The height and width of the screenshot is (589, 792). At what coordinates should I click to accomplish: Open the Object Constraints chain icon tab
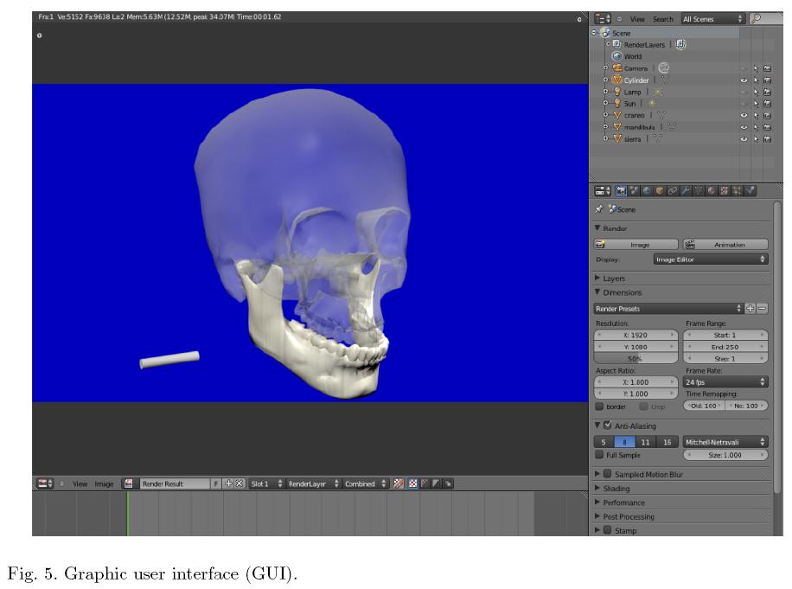pyautogui.click(x=671, y=190)
